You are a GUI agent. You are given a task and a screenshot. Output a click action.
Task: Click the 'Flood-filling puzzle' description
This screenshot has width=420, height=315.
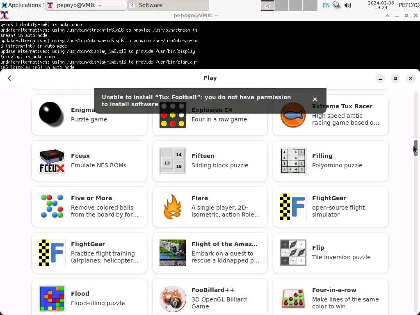[98, 303]
